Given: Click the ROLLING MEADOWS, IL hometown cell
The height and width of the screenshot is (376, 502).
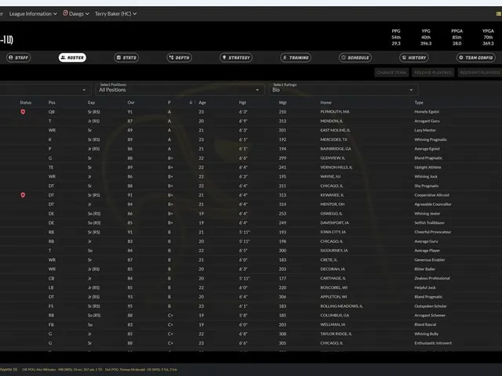Looking at the screenshot, I should coord(341,306).
